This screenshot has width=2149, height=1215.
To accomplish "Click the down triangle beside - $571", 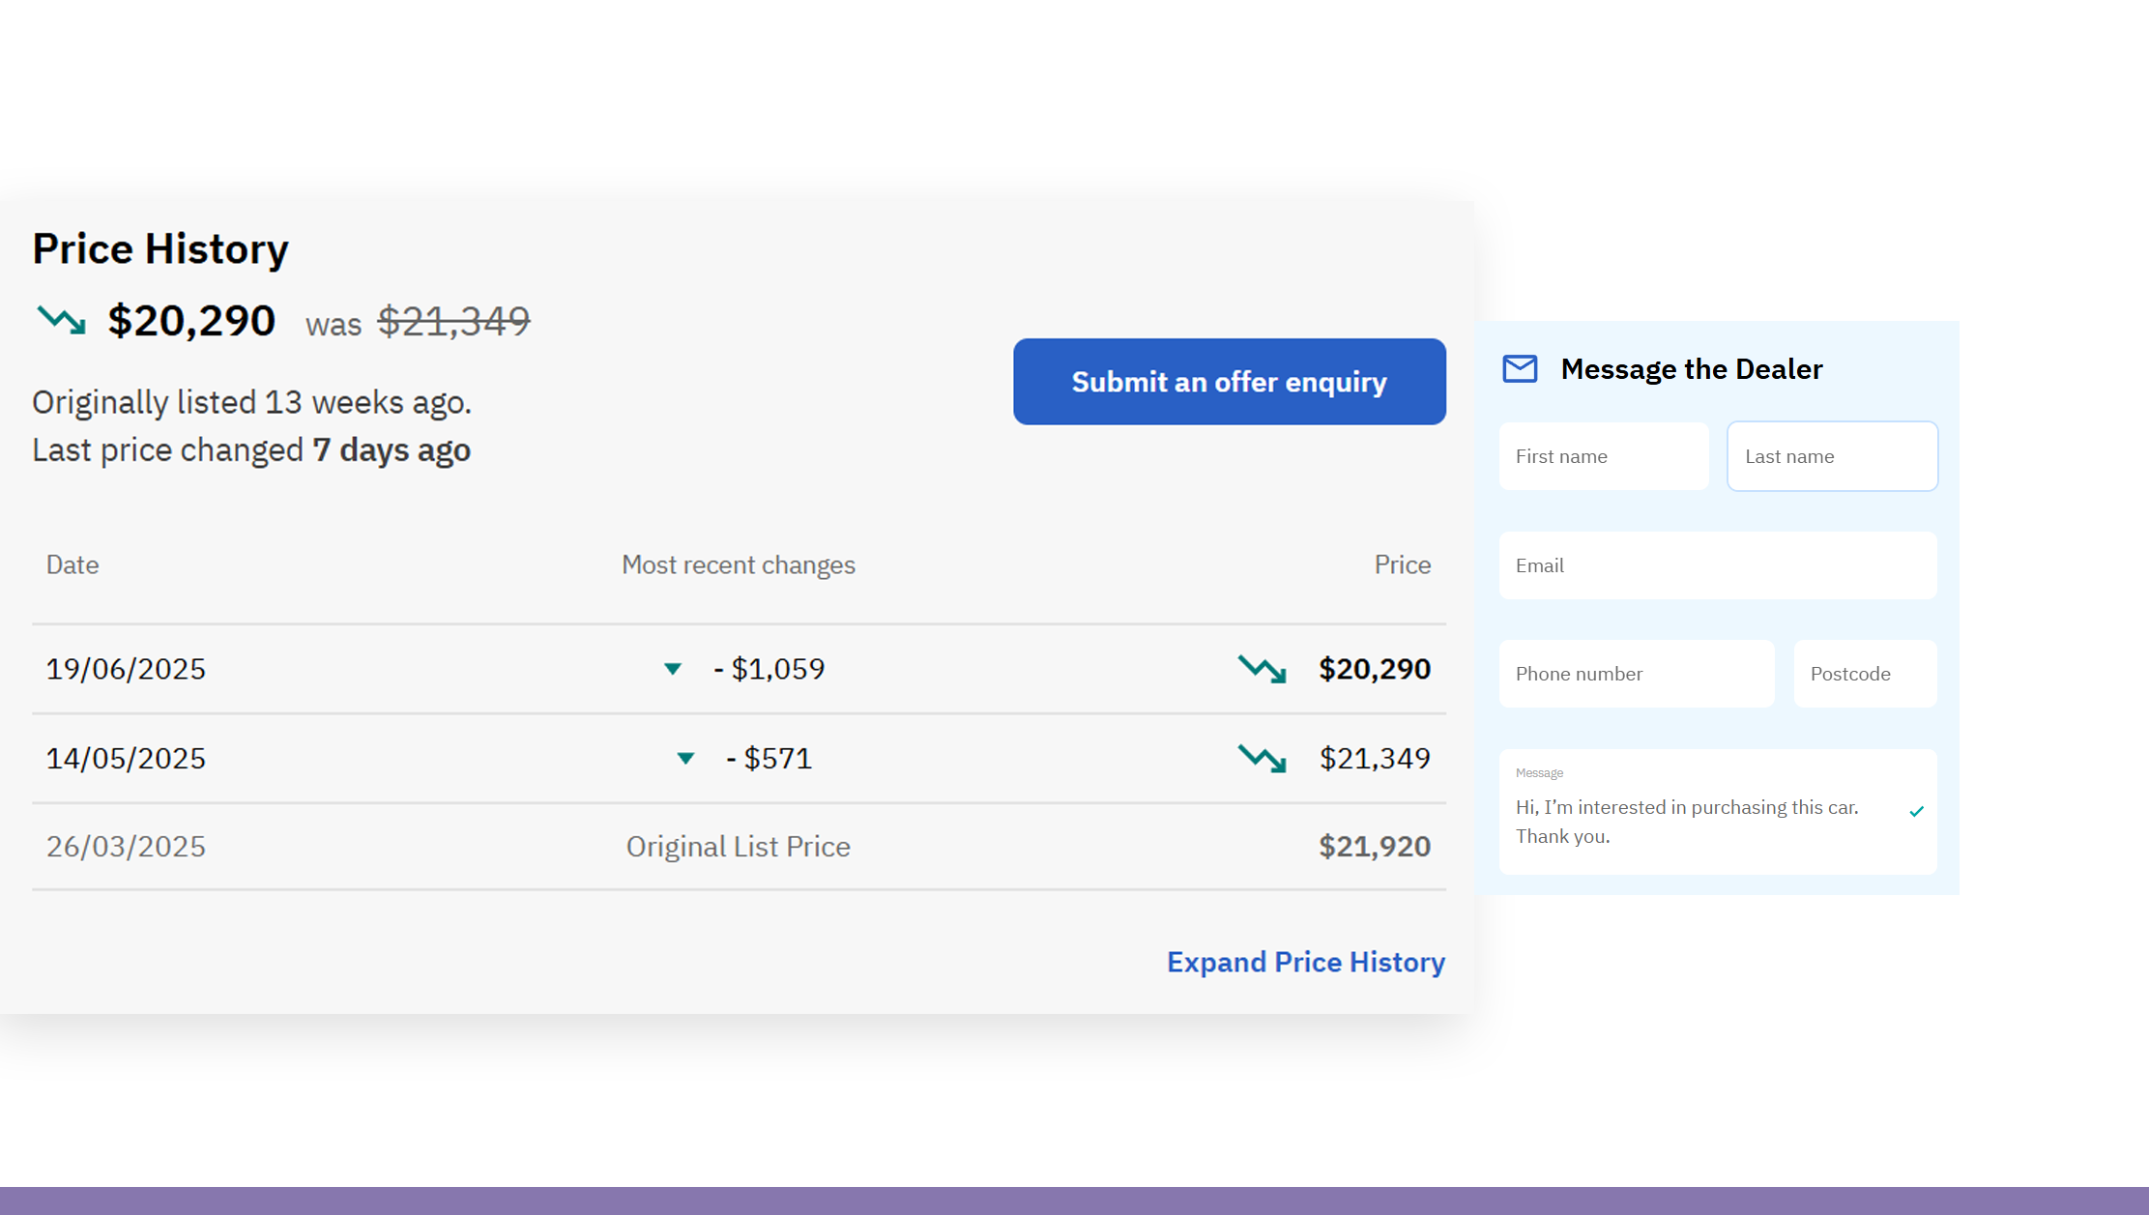I will click(685, 759).
